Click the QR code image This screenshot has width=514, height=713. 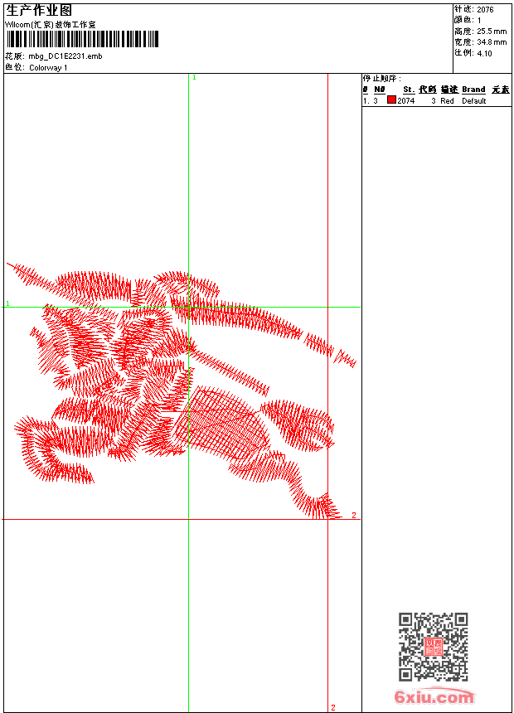coord(433,647)
